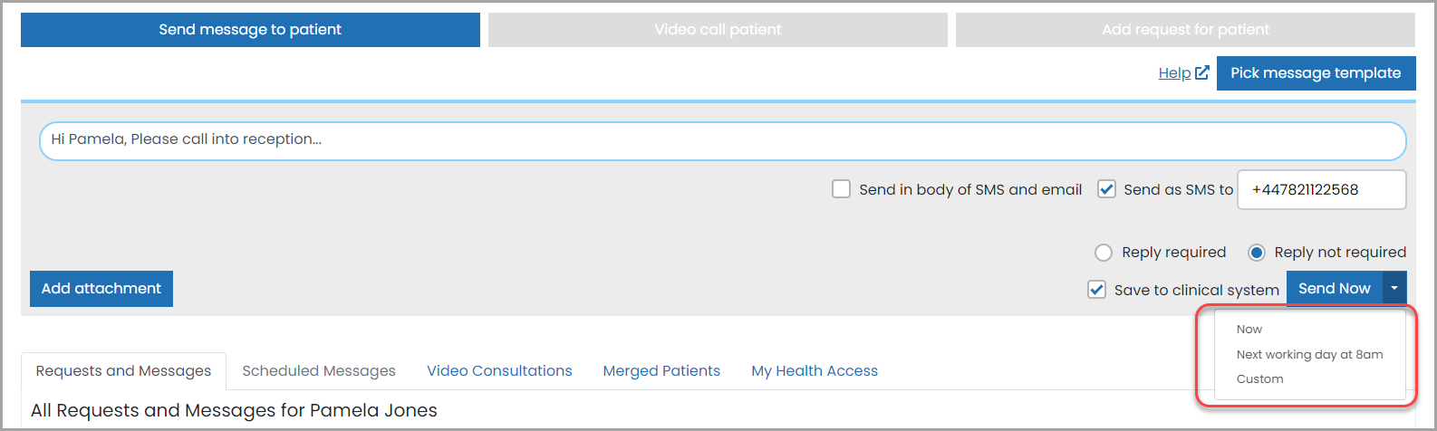Screen dimensions: 1437x431
Task: Open the Help link
Action: point(1174,73)
